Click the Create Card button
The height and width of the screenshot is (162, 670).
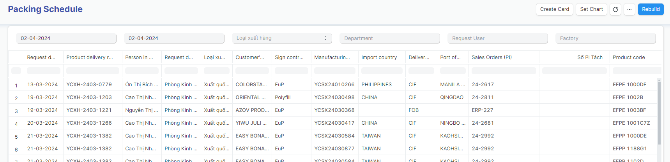554,9
